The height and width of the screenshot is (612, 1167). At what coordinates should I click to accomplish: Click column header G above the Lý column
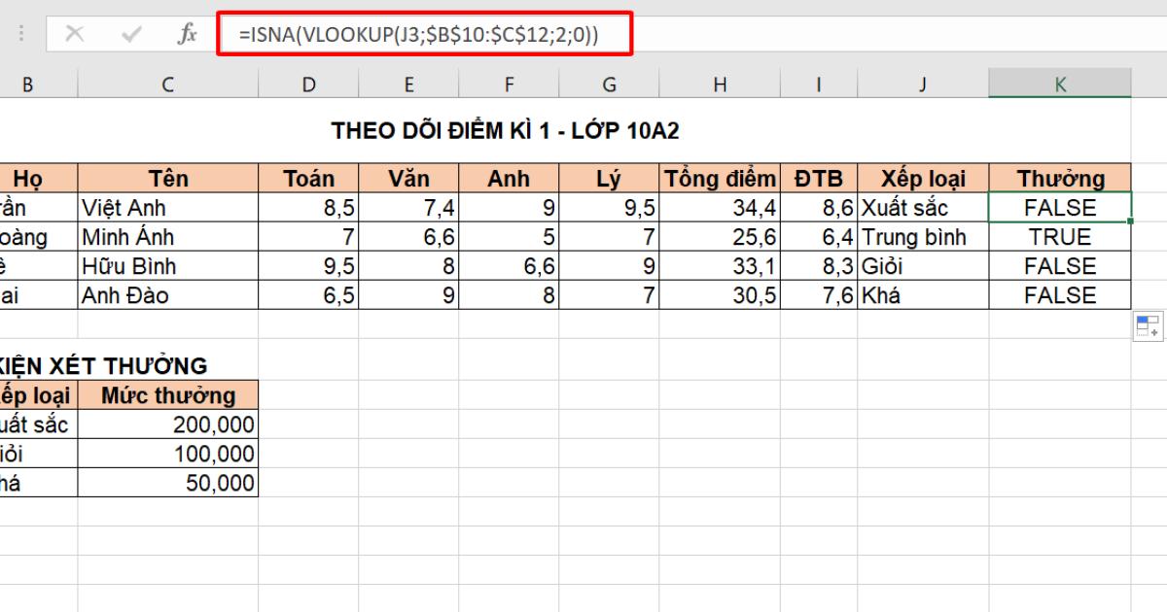tap(609, 84)
